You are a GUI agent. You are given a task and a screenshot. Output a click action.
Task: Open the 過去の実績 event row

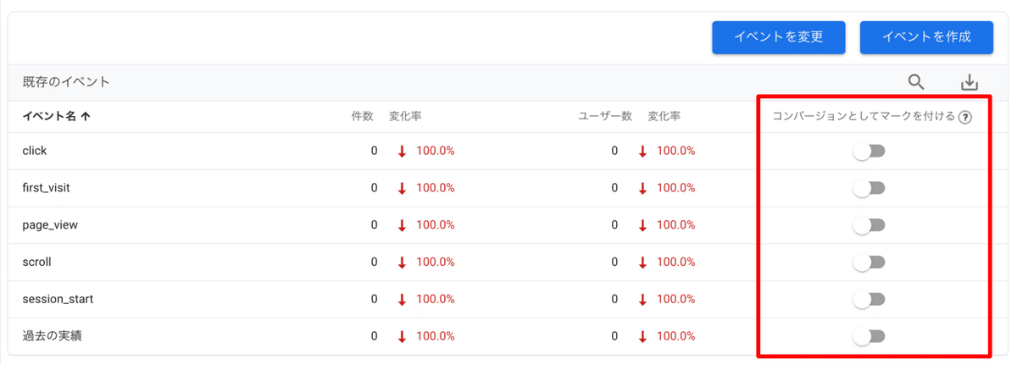[53, 336]
